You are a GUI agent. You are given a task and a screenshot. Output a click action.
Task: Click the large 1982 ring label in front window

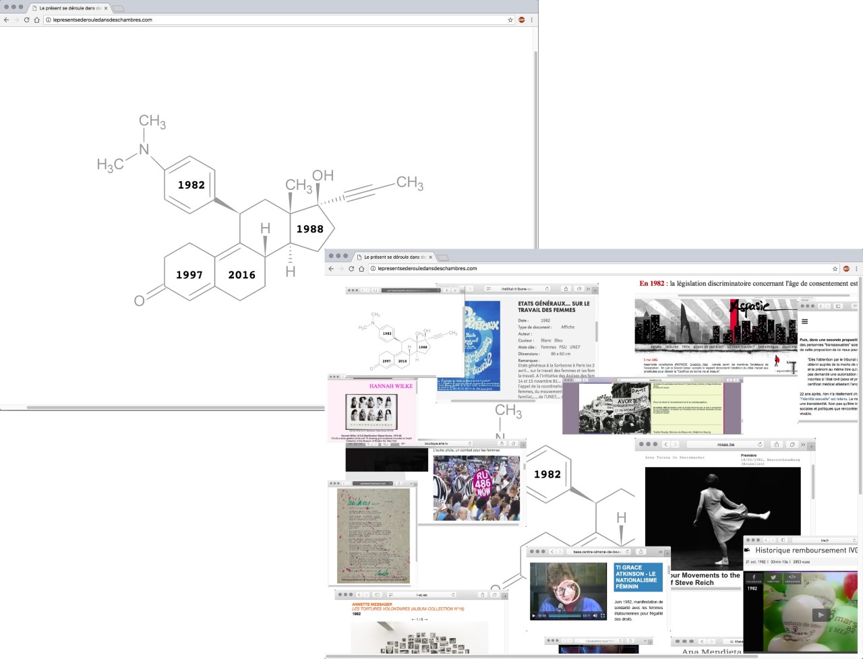[x=547, y=474]
